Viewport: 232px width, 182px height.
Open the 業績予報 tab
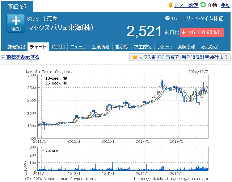[186, 47]
